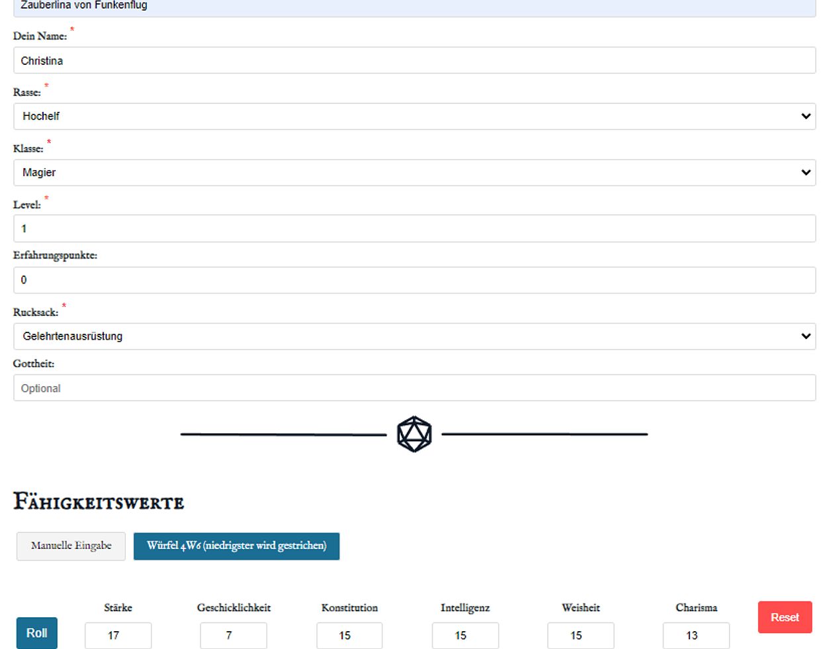Image resolution: width=827 pixels, height=649 pixels.
Task: Click the optional Gottheit text field
Action: 414,389
